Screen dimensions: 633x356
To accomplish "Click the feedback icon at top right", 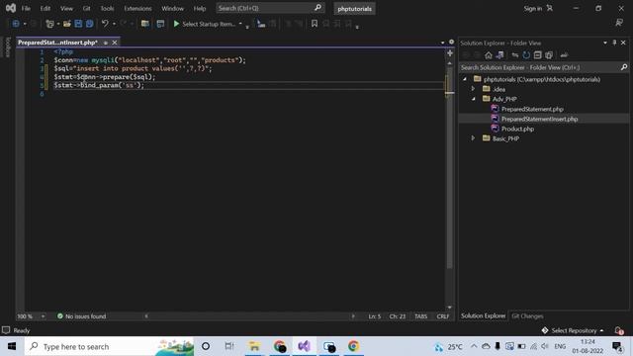I will pos(619,23).
